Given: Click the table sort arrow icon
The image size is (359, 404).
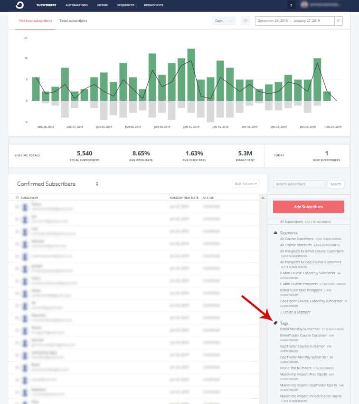Looking at the screenshot, I should point(263,197).
